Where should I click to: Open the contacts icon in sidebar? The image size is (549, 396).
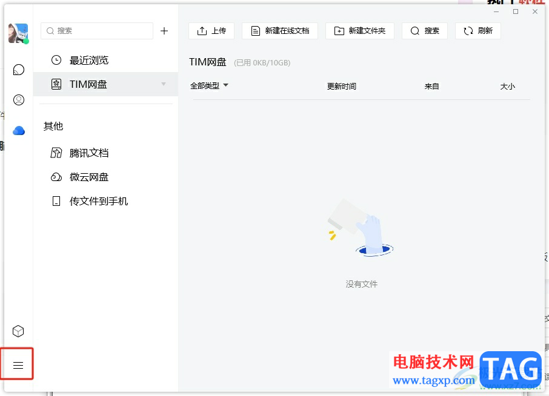coord(19,100)
